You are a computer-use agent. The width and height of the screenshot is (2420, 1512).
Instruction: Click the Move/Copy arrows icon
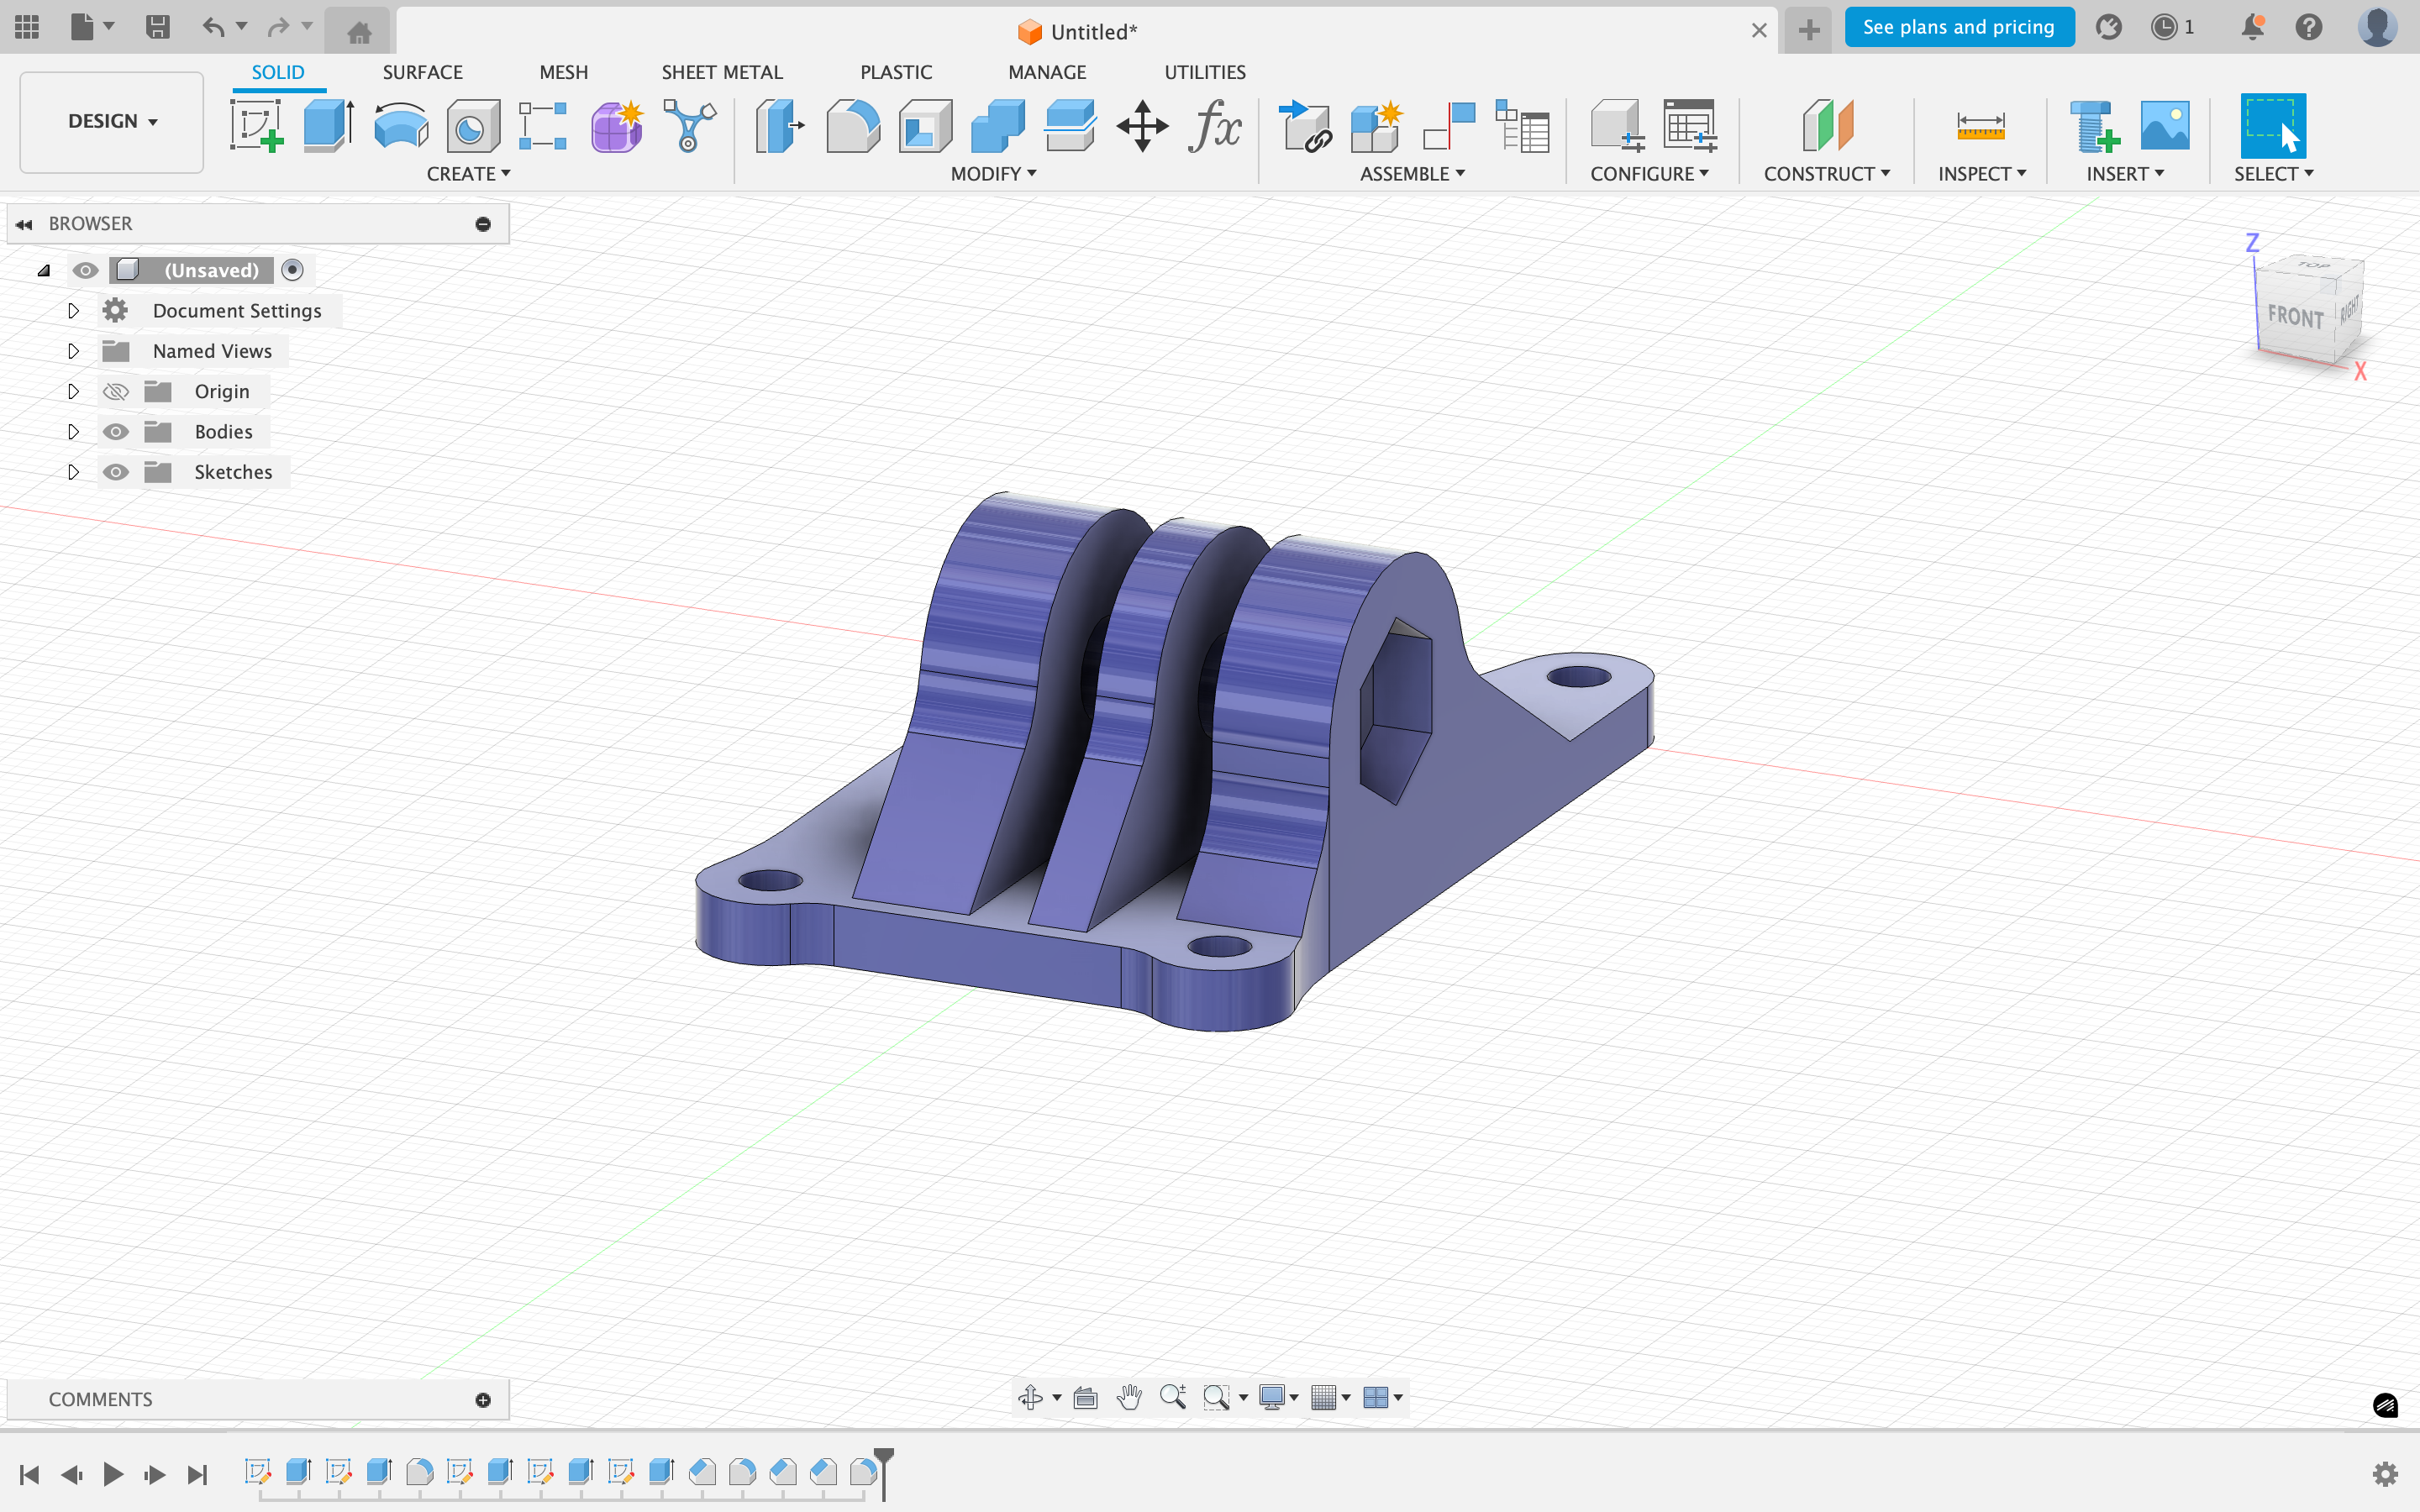click(1142, 126)
